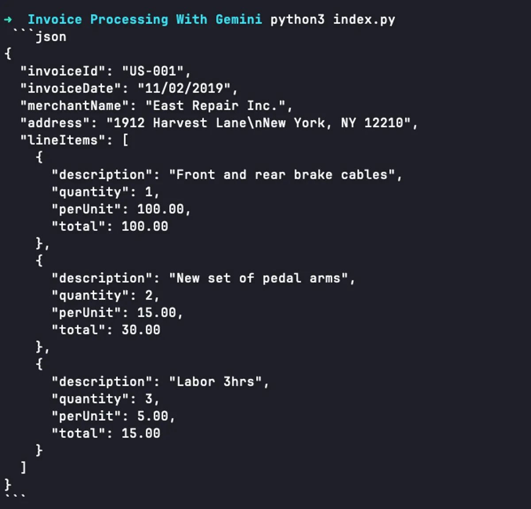The width and height of the screenshot is (531, 509).
Task: Click the closing square bracket of lineItems
Action: coord(23,467)
